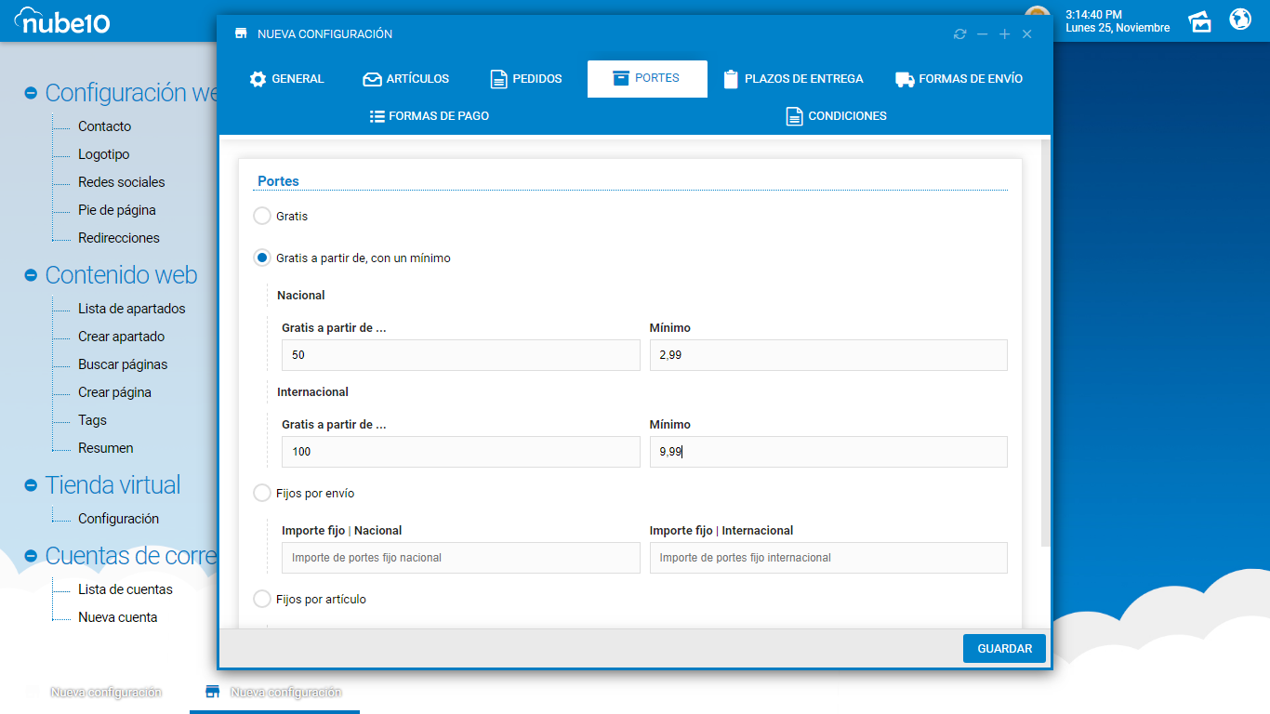Screen dimensions: 1270x714
Task: Open Formas de envío truck tab
Action: tap(959, 79)
